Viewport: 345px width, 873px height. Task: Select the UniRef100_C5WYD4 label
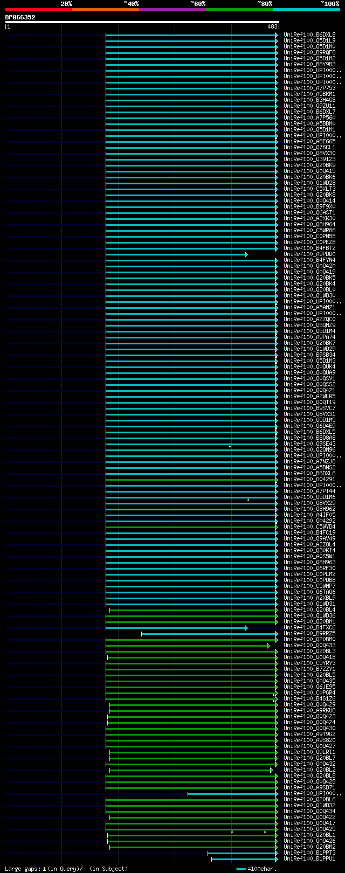[309, 526]
